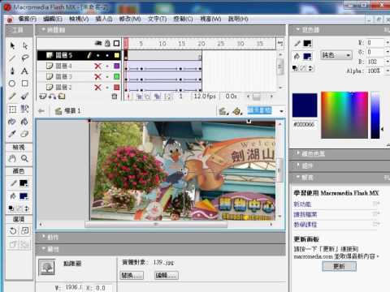
Task: Click the 更新 Update button
Action: click(339, 267)
